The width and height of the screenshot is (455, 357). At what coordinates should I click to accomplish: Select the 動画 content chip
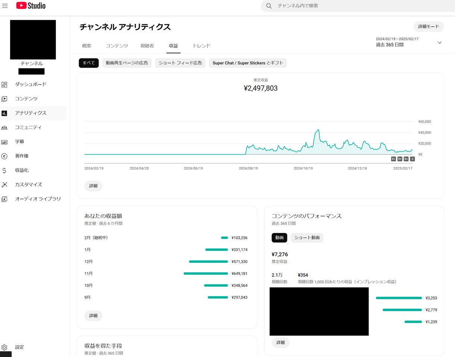coord(279,237)
